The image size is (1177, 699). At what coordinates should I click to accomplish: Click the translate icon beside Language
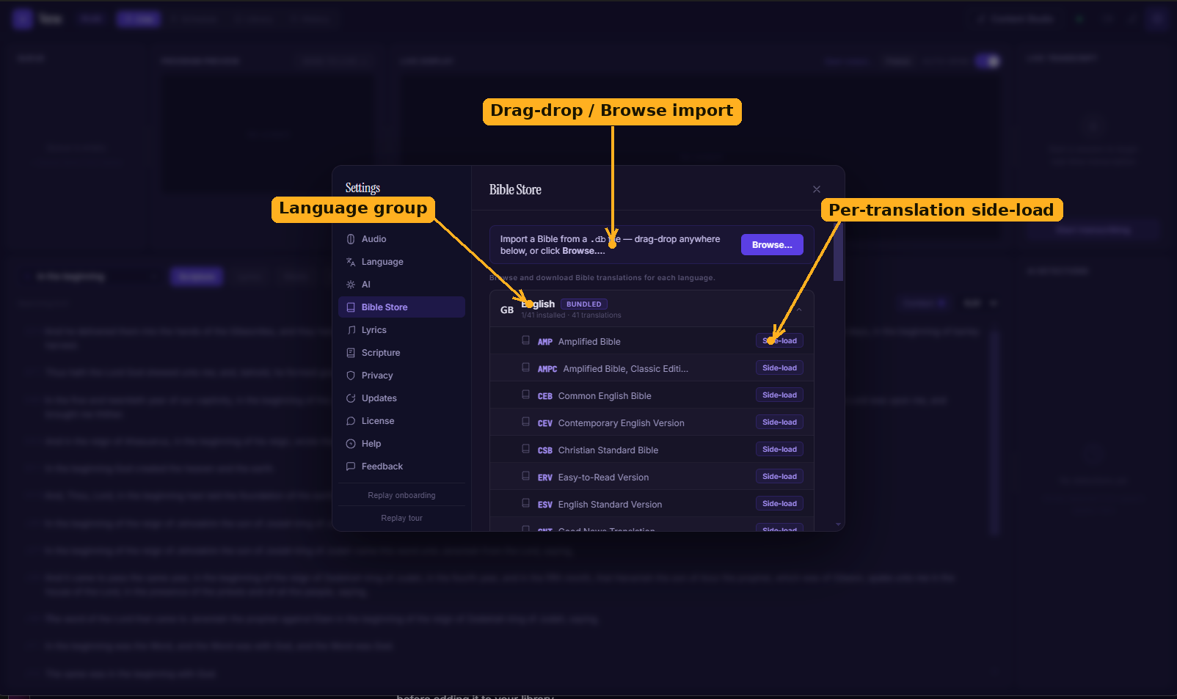[x=351, y=262]
